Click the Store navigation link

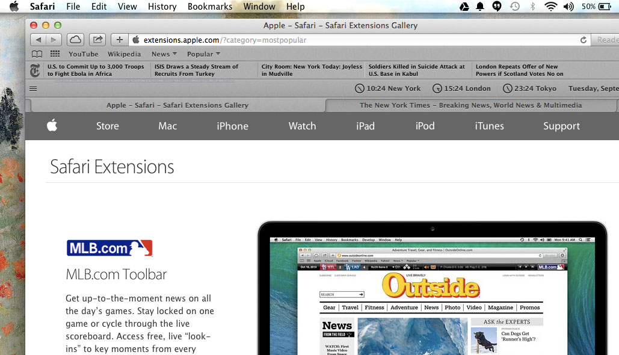tap(107, 126)
